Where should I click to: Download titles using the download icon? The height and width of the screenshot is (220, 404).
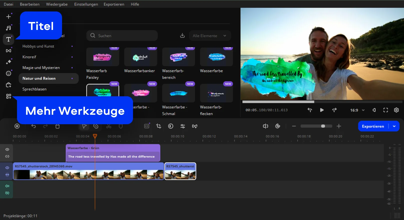point(182,36)
